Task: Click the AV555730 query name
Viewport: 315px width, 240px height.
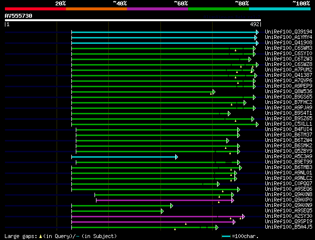Action: (x=19, y=16)
